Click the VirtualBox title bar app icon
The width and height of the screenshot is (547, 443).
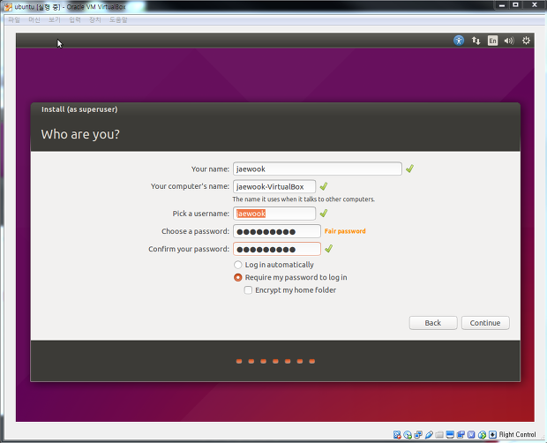(8, 7)
